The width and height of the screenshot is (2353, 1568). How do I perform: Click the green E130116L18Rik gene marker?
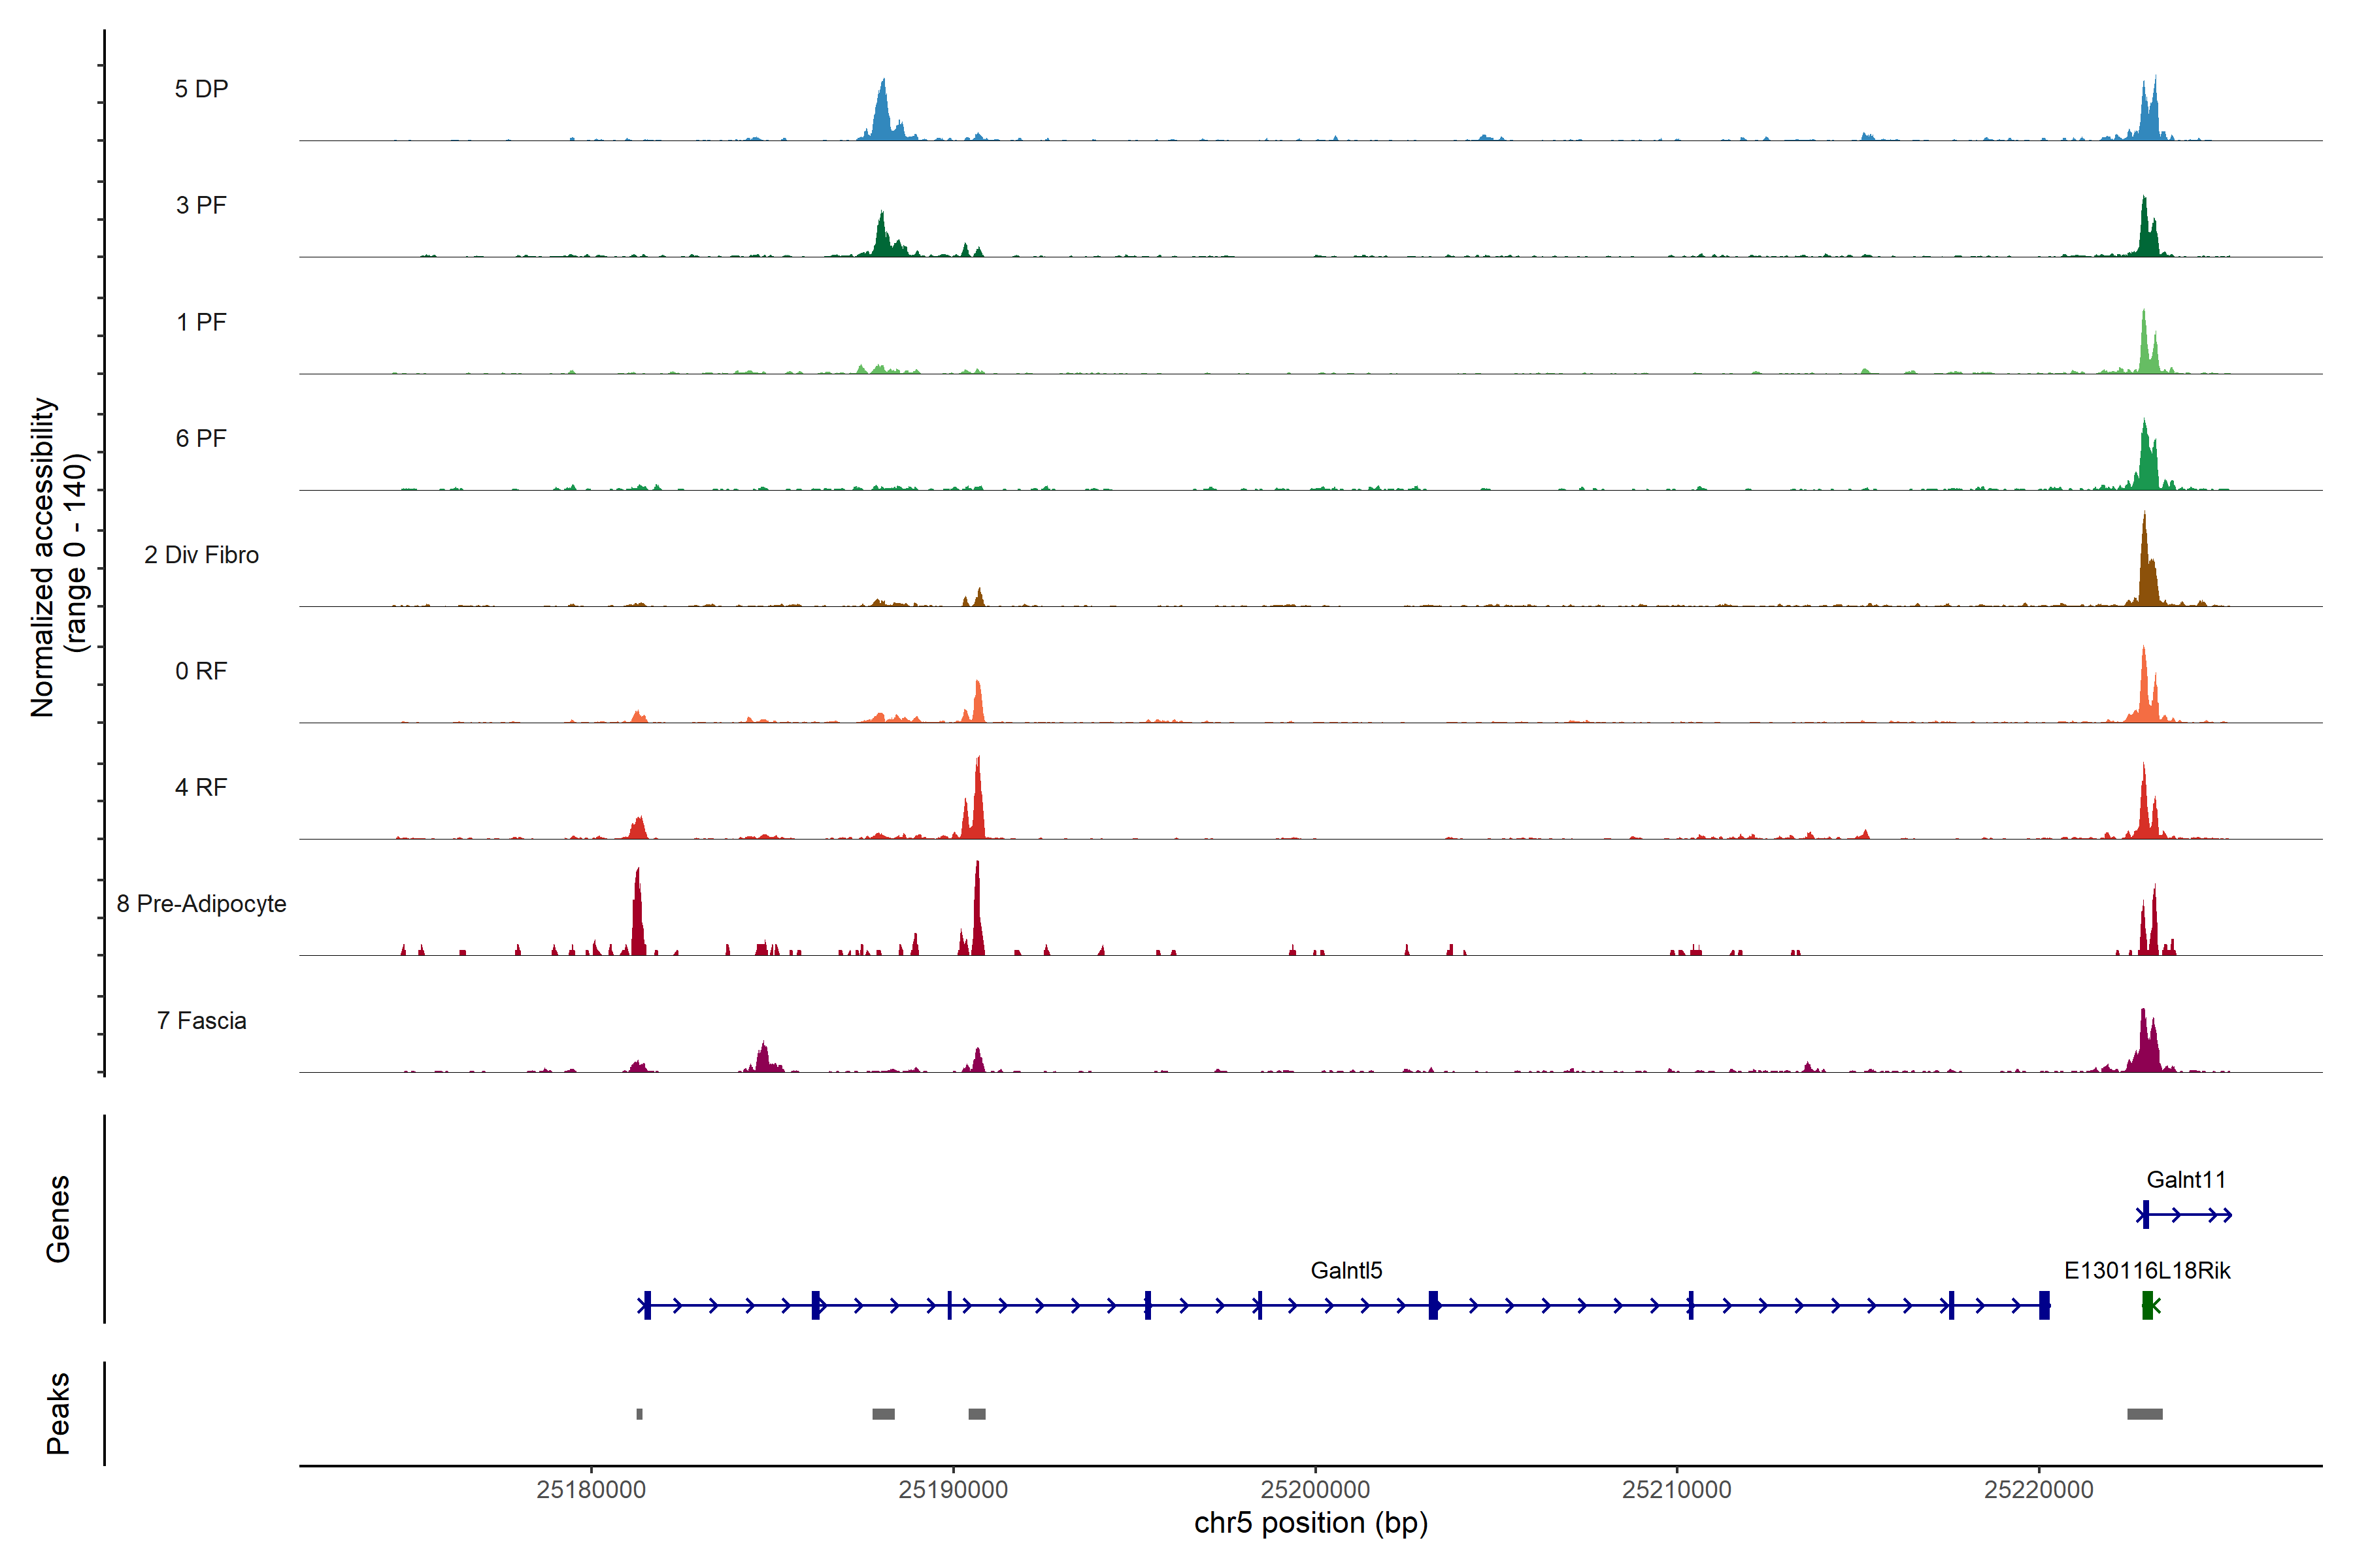tap(2147, 1305)
